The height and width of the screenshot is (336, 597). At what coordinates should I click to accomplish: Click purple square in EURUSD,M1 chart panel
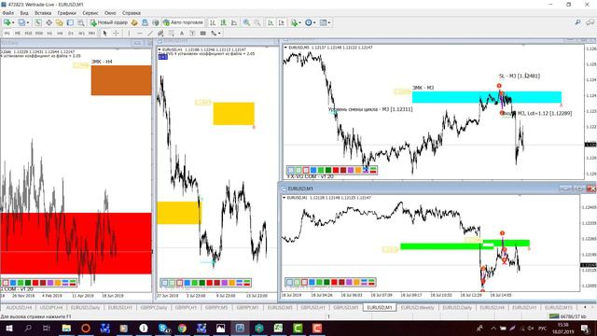[x=349, y=282]
